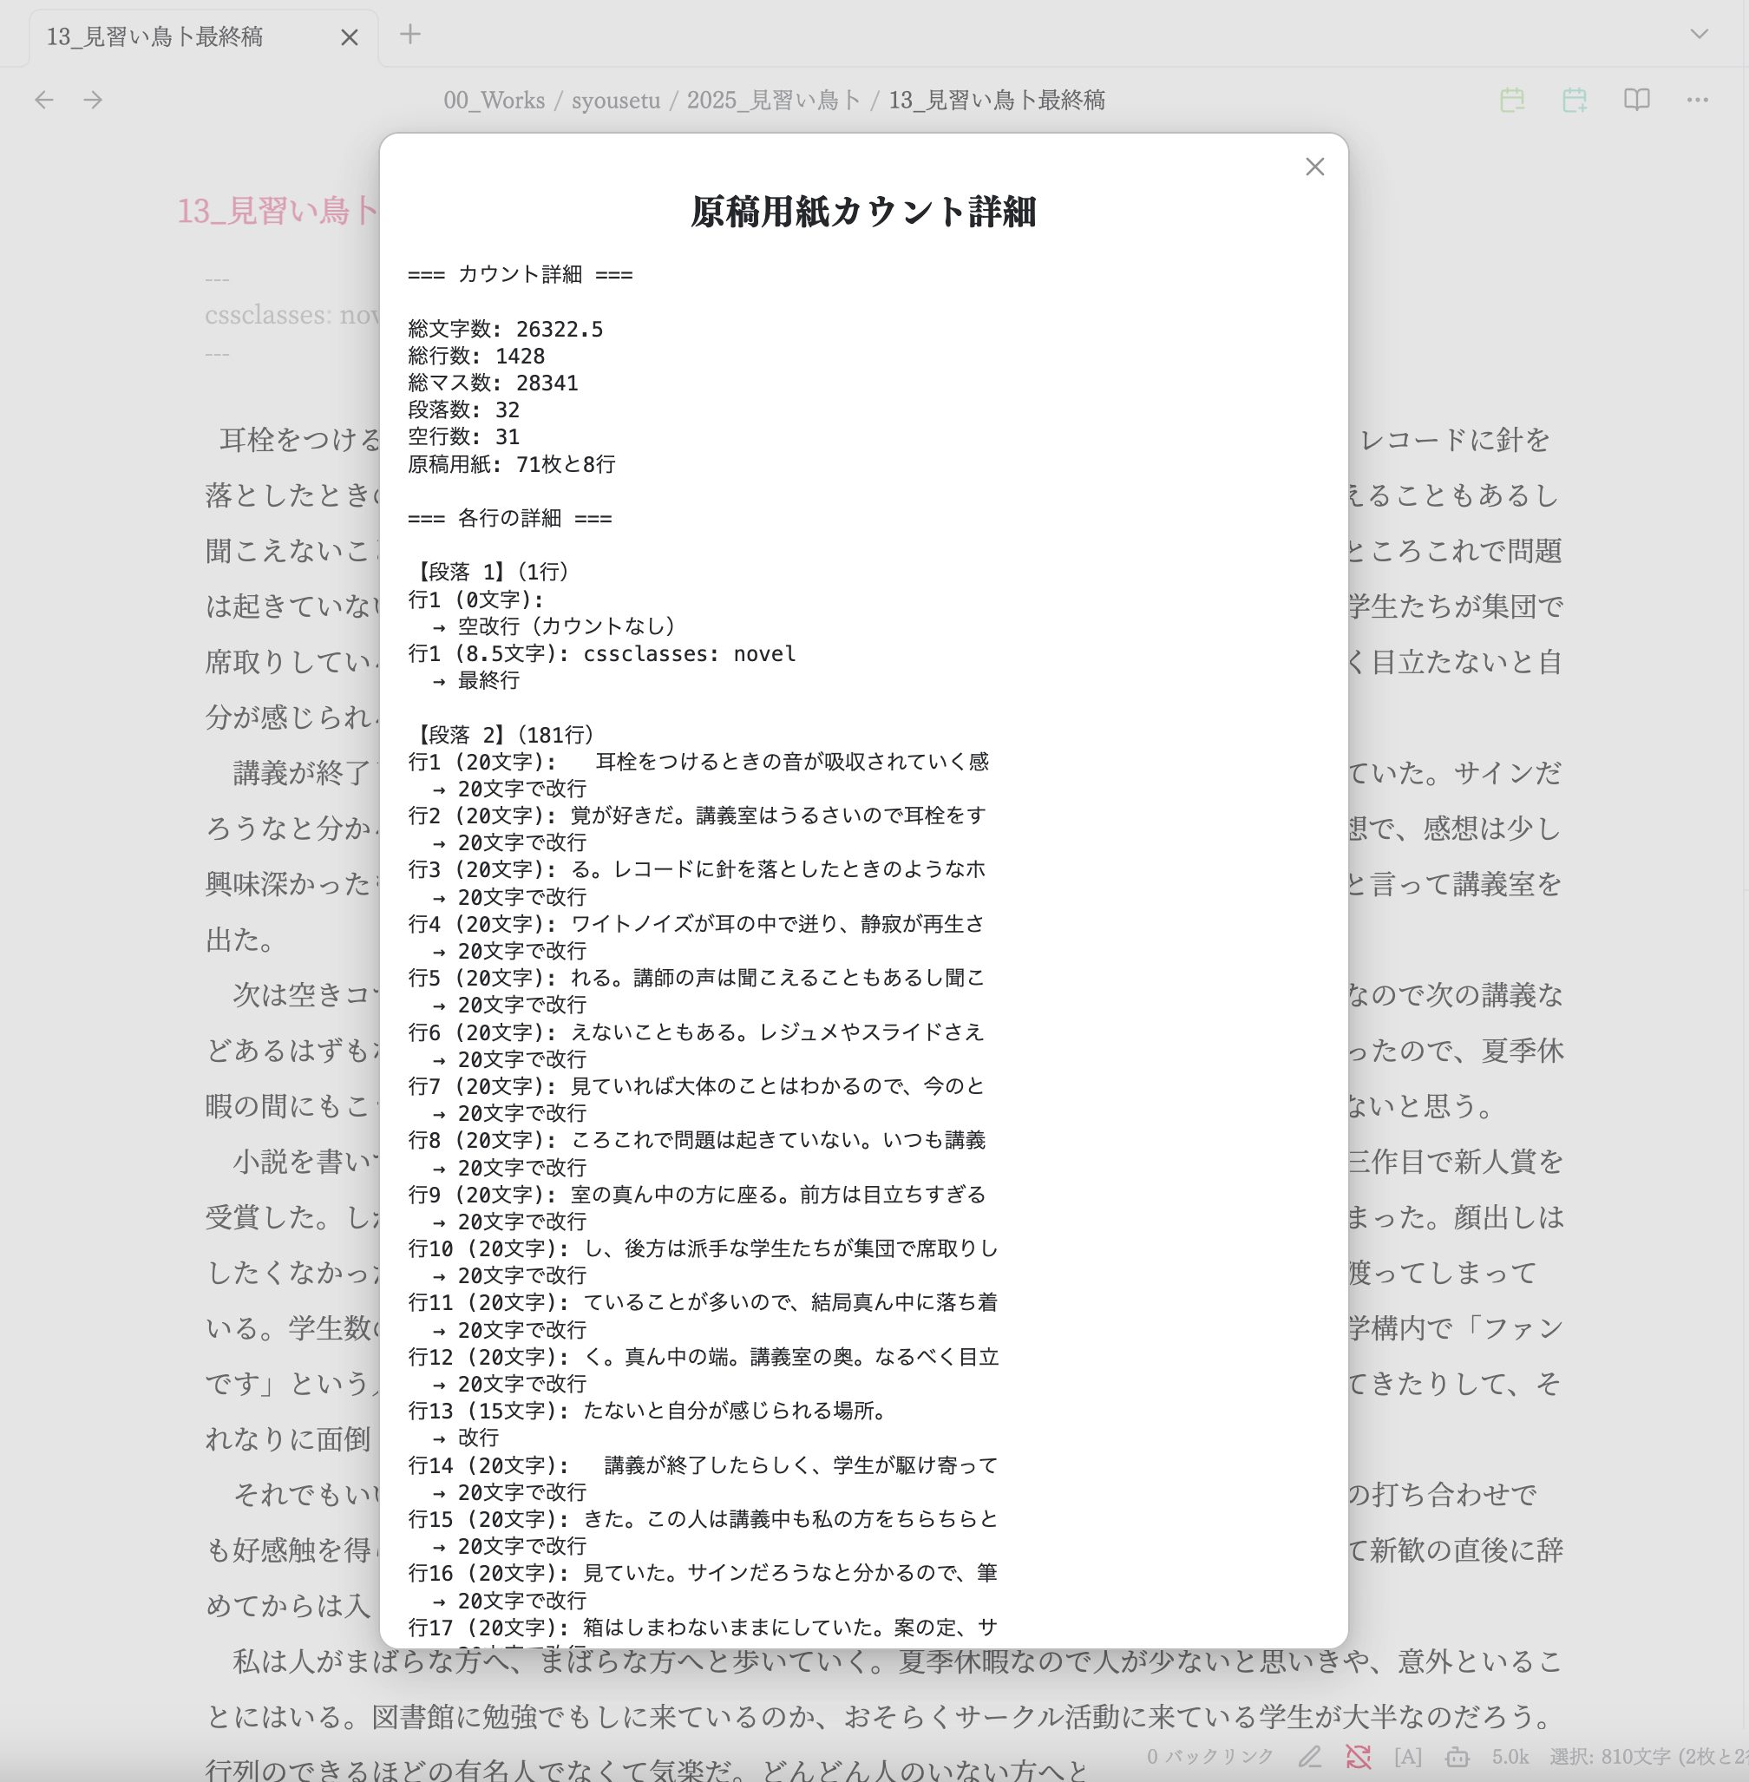Open the previous daily note calendar icon
The width and height of the screenshot is (1749, 1782).
[x=1513, y=100]
